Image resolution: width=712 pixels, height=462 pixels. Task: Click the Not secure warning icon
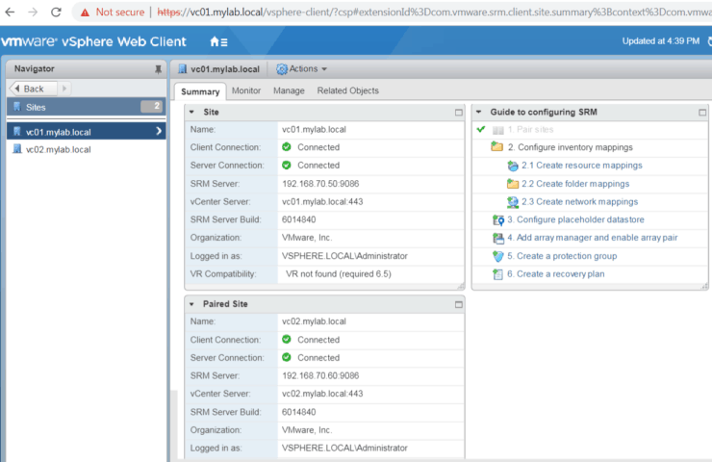86,13
